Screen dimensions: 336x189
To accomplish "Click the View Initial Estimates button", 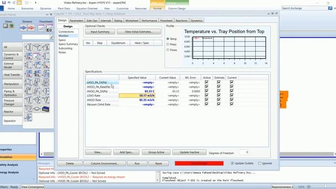I will click(x=139, y=31).
